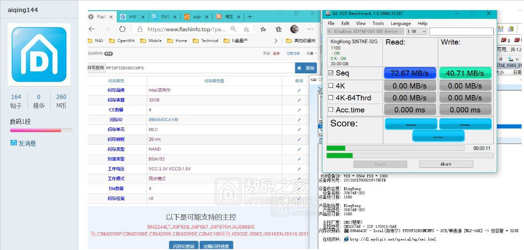Viewport: 524px width, 250px height.
Task: Switch to the SM3 browser tab
Action: 164,17
